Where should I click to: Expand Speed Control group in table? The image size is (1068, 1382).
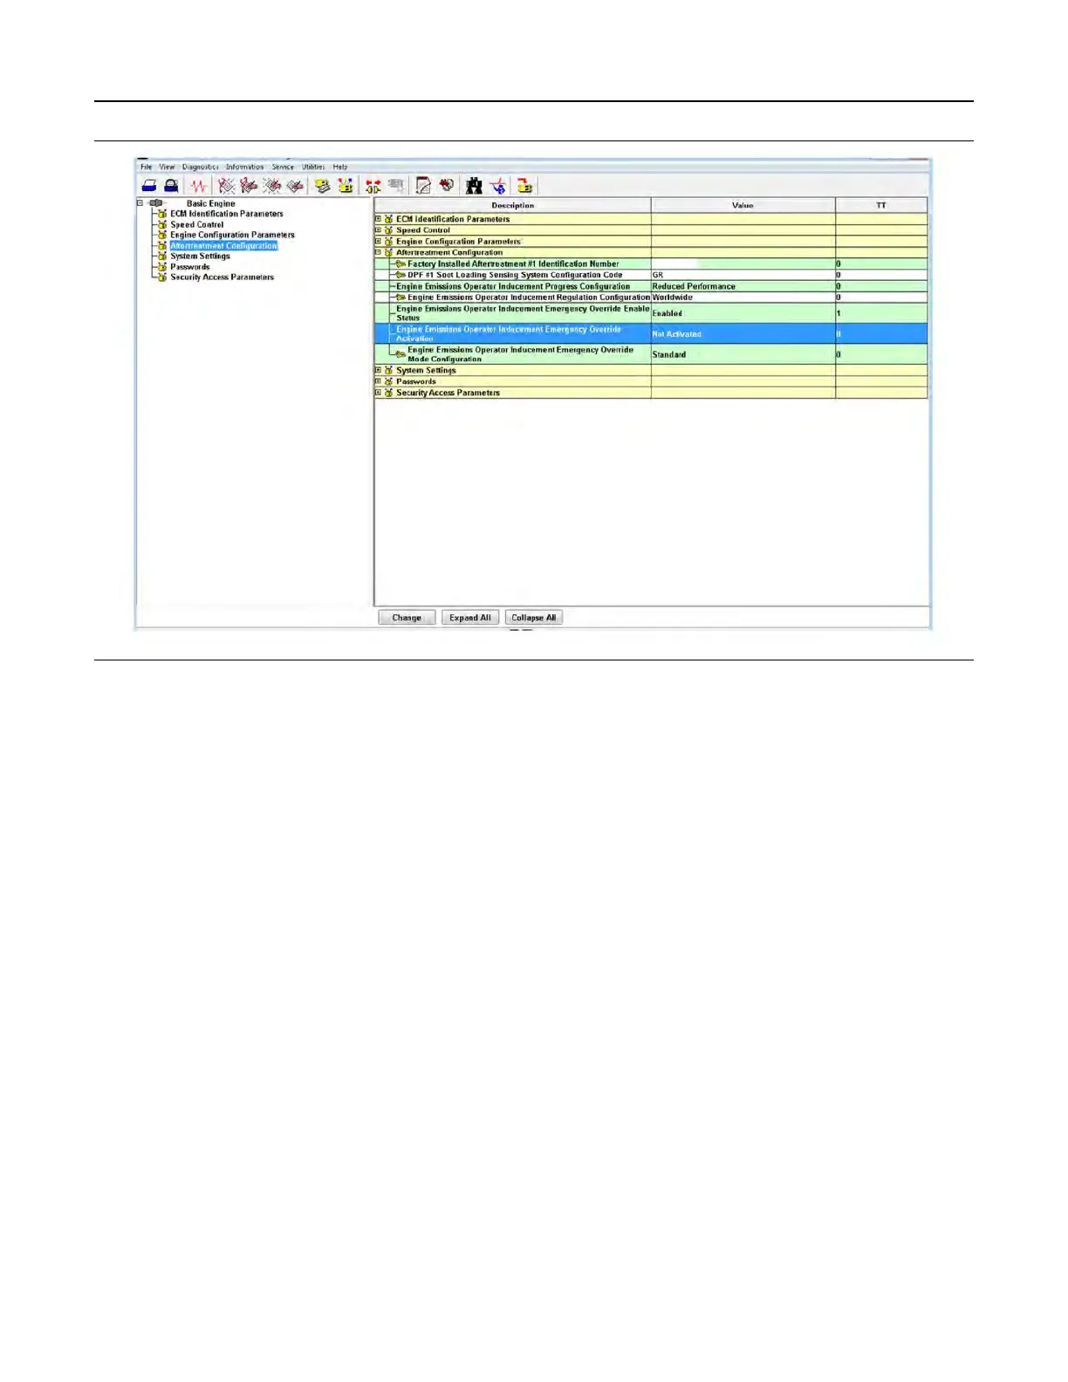pos(378,230)
